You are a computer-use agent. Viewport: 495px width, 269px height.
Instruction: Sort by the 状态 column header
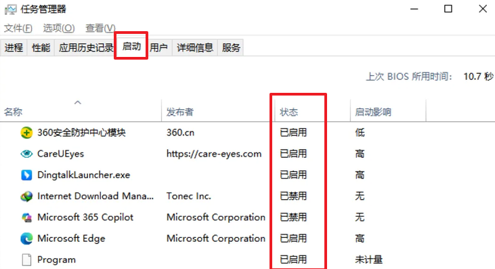click(313, 112)
